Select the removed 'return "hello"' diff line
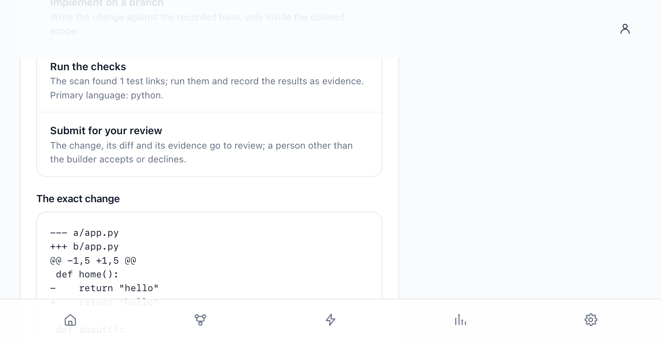The height and width of the screenshot is (340, 661). [x=104, y=288]
